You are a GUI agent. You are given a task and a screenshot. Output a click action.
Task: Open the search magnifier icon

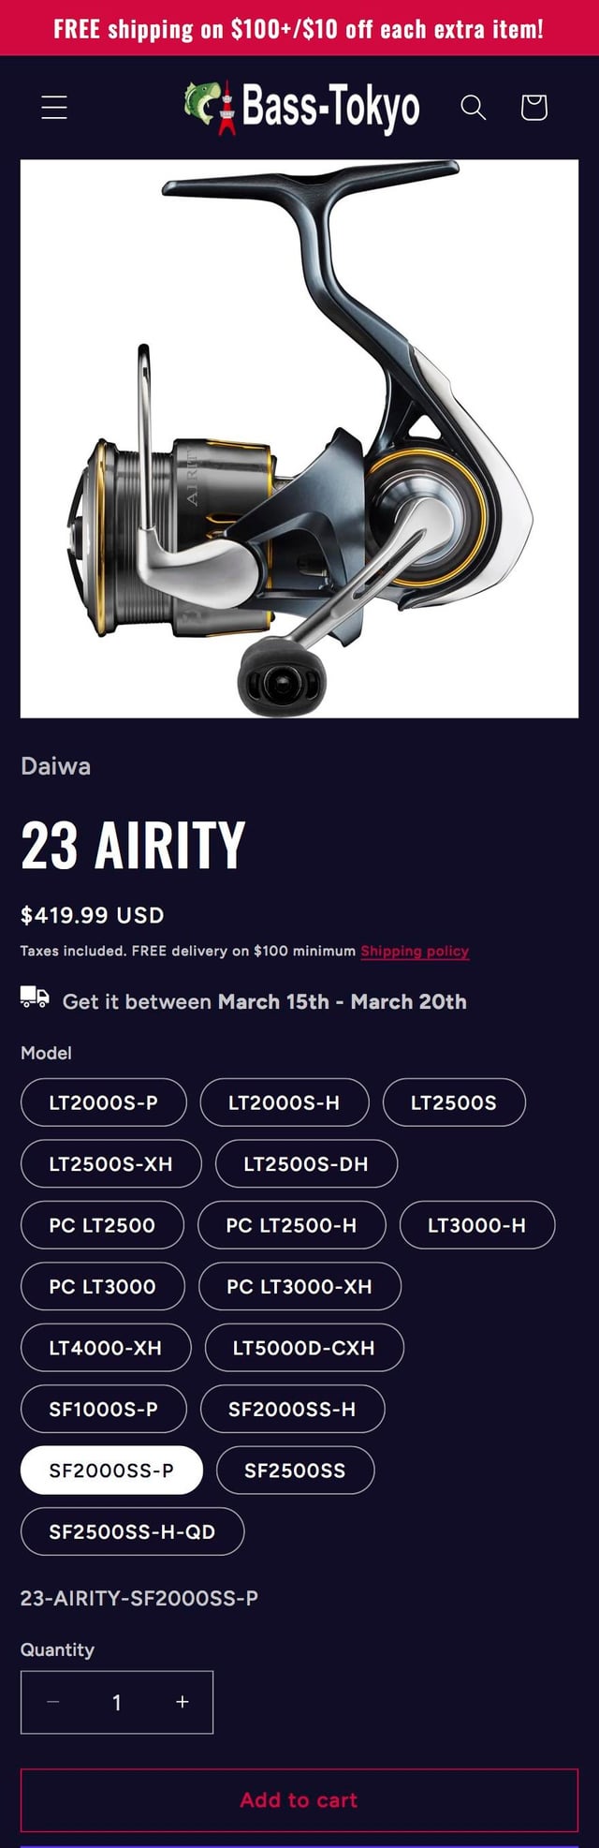[x=474, y=108]
